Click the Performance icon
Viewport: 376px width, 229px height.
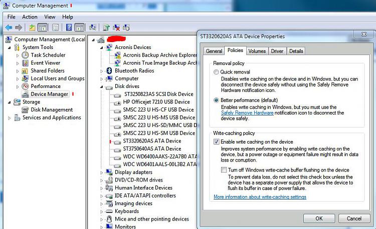(x=25, y=86)
